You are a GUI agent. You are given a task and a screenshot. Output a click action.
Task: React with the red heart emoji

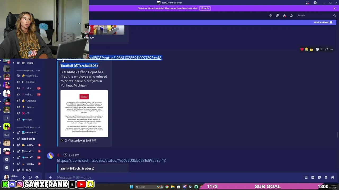pyautogui.click(x=302, y=49)
